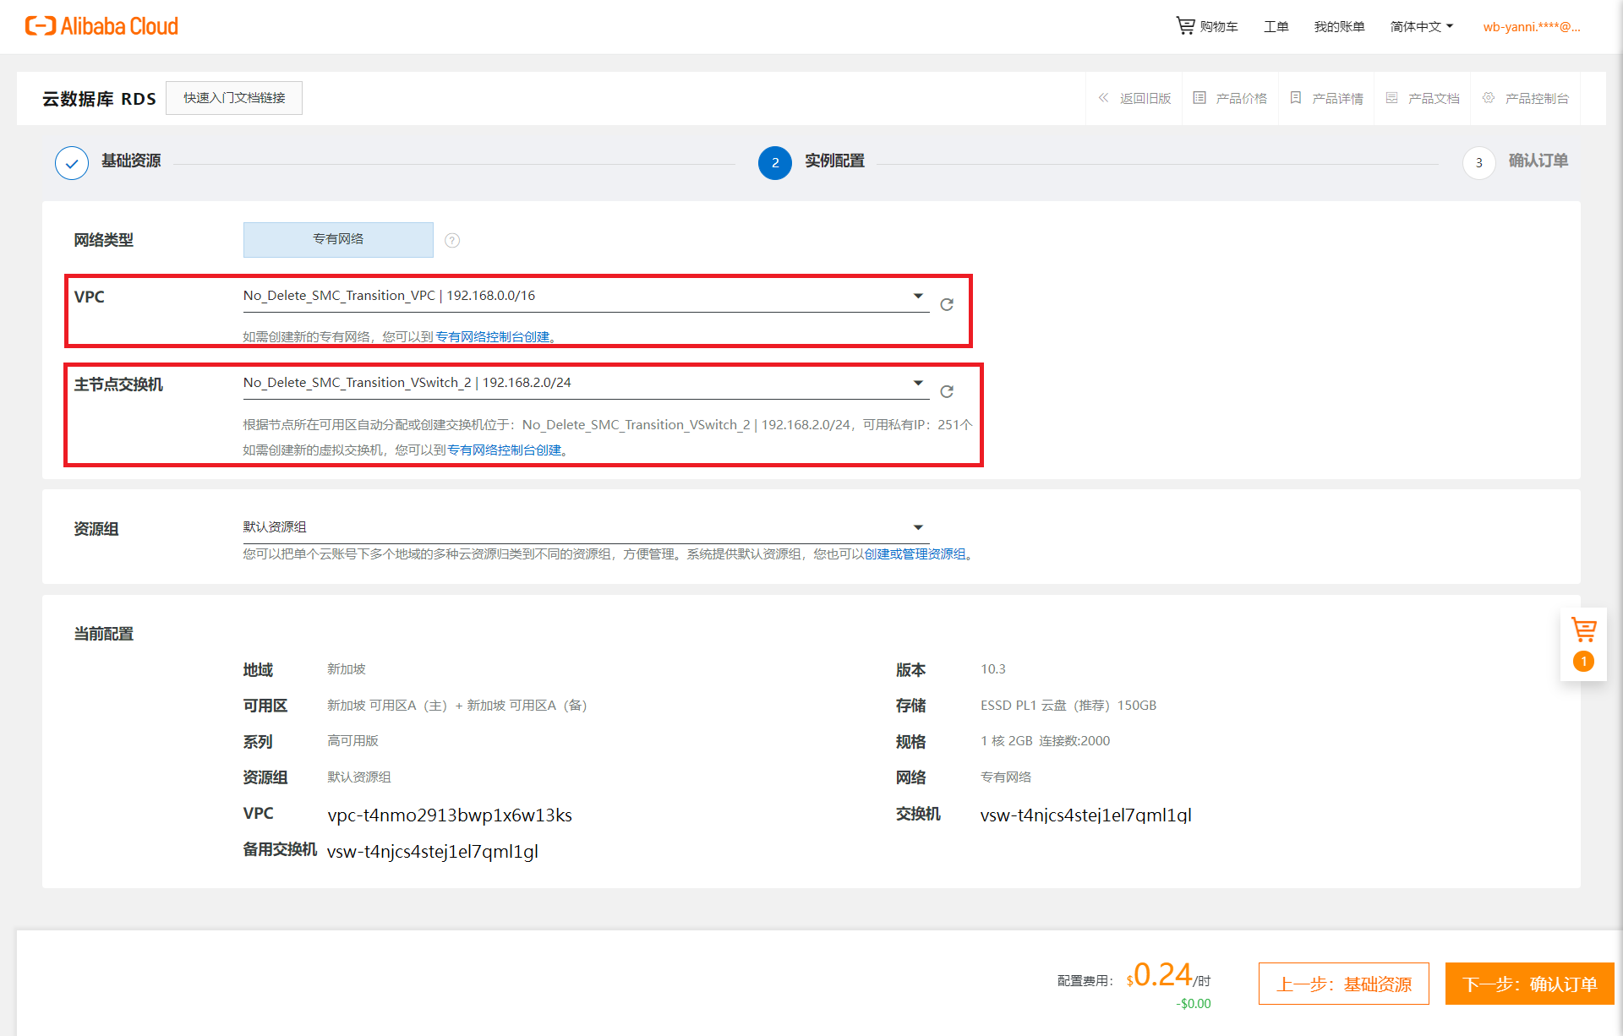
Task: Click 上一步：基础资源 button
Action: tap(1343, 984)
